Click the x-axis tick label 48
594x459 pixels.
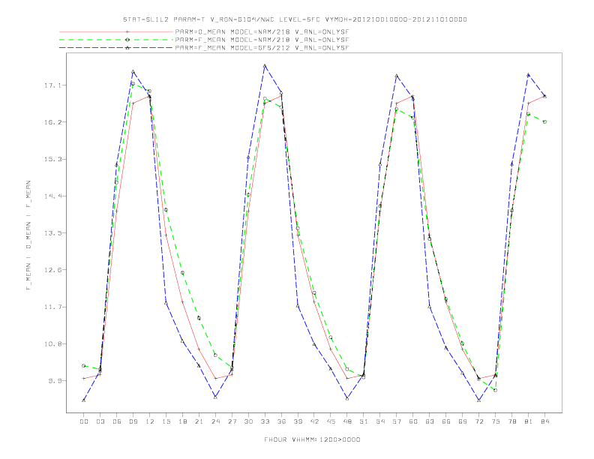347,421
